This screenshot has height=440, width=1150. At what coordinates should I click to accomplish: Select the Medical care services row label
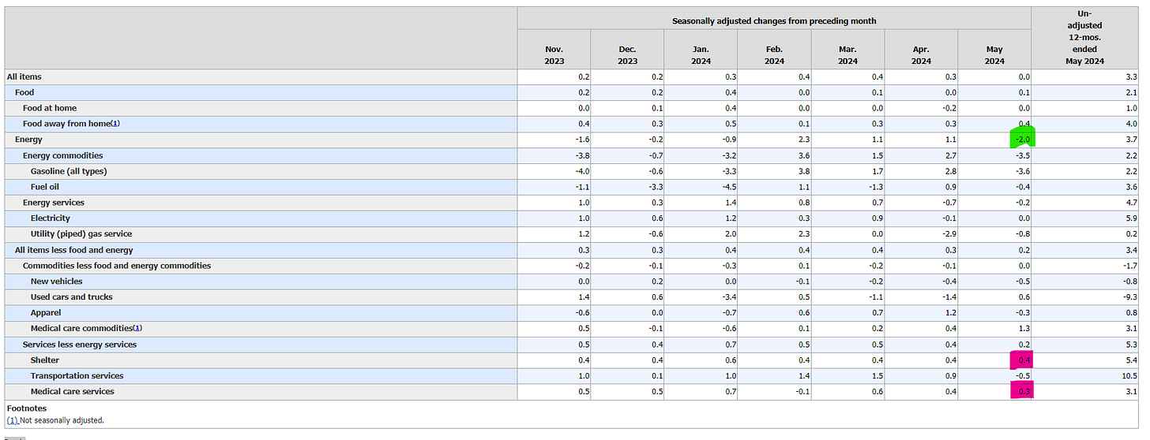[73, 392]
